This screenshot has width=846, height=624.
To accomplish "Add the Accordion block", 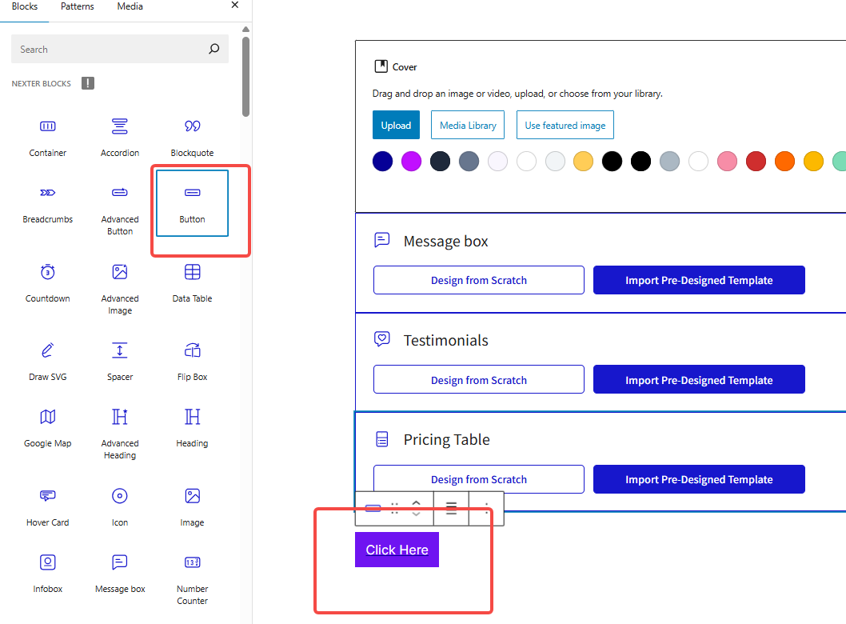I will tap(120, 136).
